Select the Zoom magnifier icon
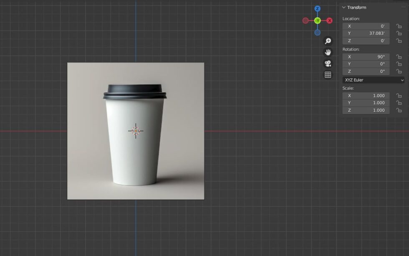The height and width of the screenshot is (256, 409). coord(328,41)
